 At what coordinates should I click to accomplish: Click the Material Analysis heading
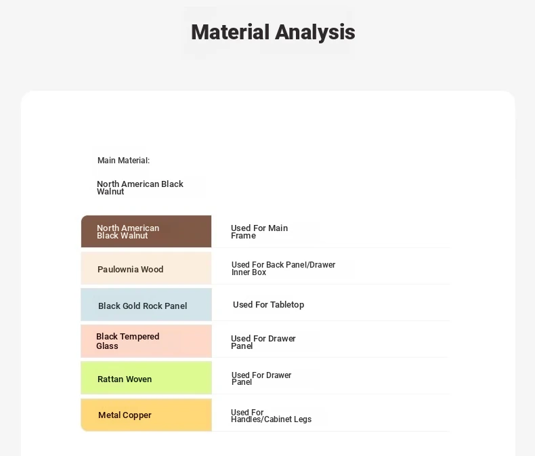[273, 32]
